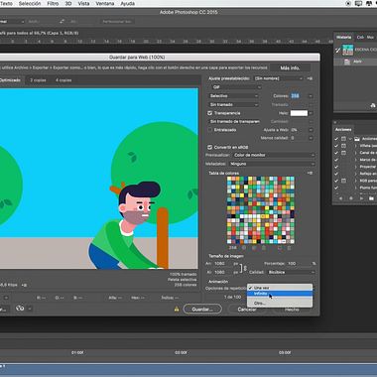The width and height of the screenshot is (377, 377).
Task: Click the browser preview icon at bottom-left
Action: tap(20, 309)
